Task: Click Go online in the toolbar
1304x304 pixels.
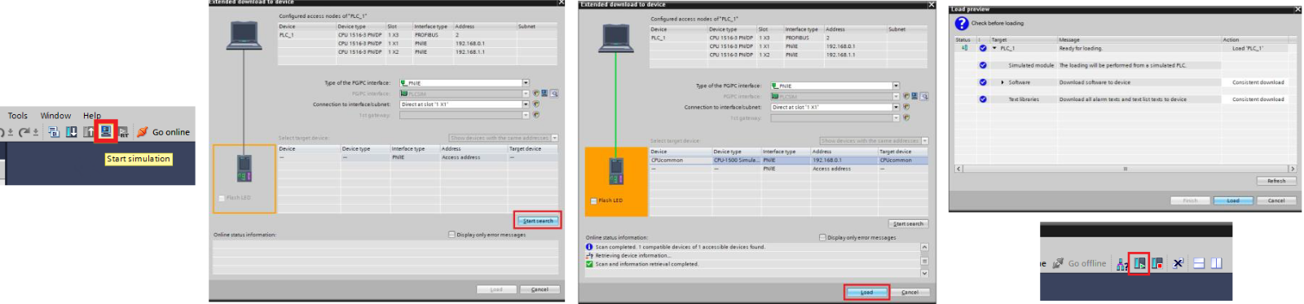Action: (163, 132)
